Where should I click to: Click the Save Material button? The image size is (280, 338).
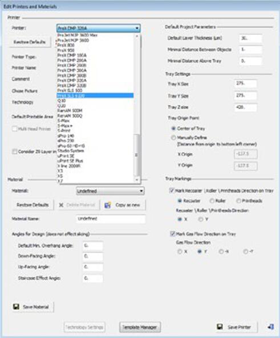click(x=33, y=307)
